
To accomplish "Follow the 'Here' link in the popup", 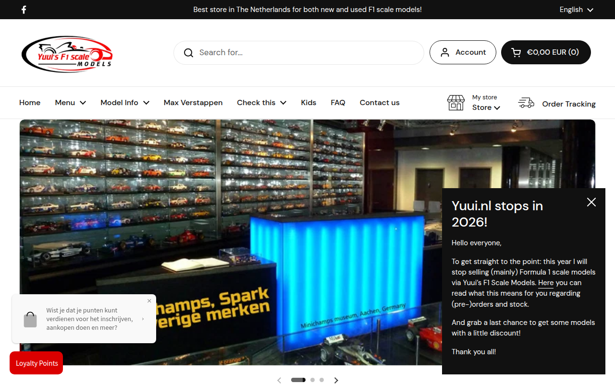I will point(546,283).
